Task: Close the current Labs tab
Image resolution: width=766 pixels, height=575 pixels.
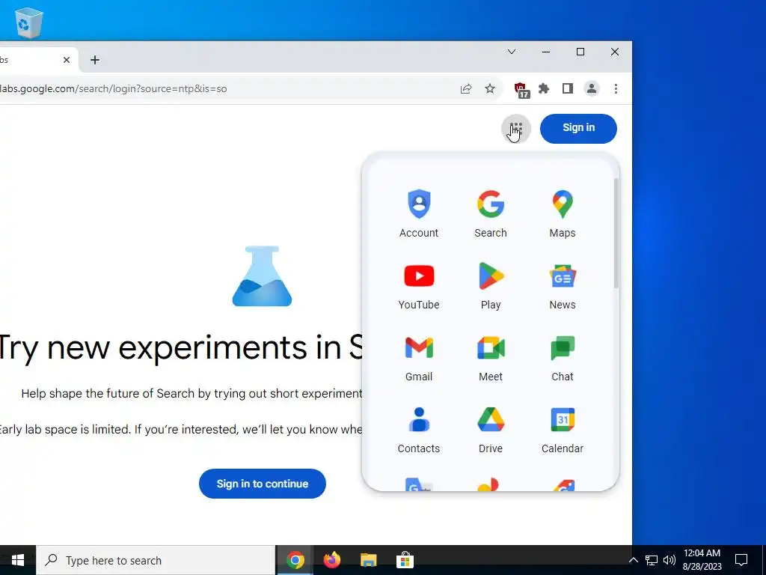Action: click(67, 60)
